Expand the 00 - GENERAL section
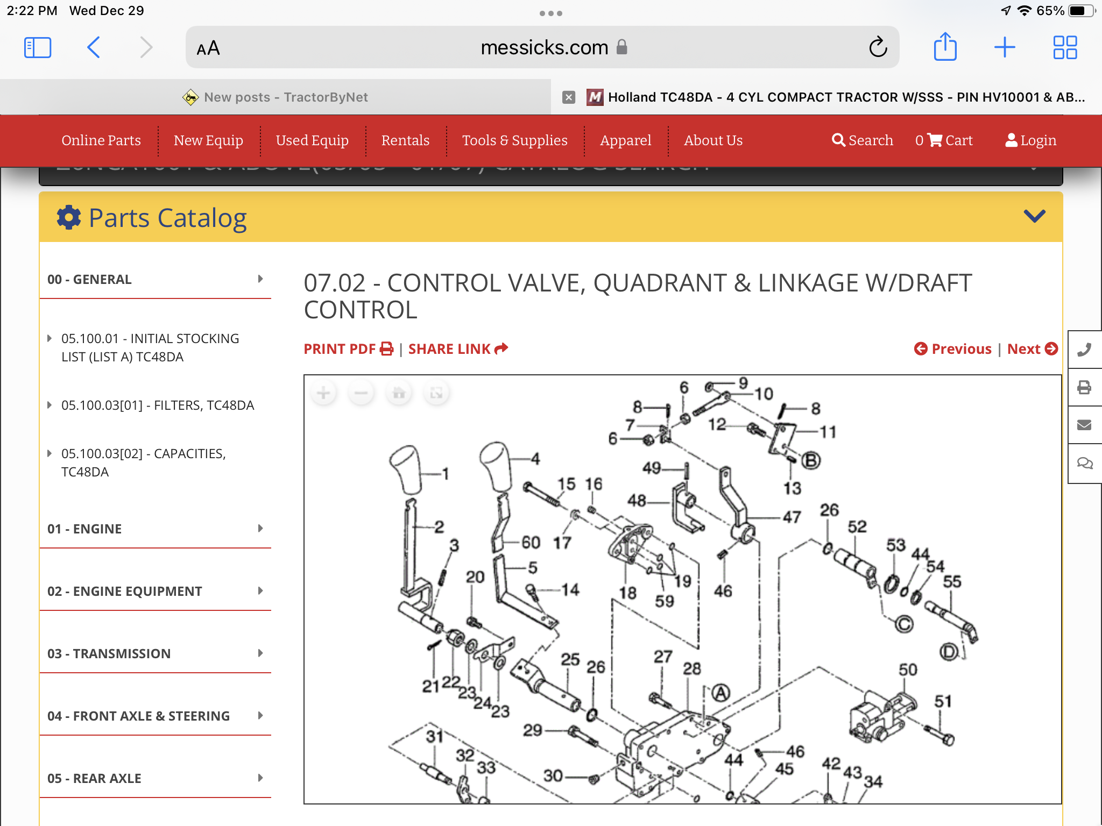Viewport: 1102px width, 826px height. (155, 279)
